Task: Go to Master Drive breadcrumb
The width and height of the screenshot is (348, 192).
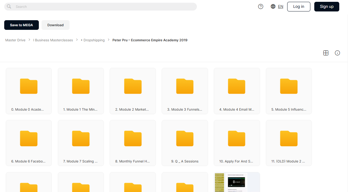Action: (15, 40)
